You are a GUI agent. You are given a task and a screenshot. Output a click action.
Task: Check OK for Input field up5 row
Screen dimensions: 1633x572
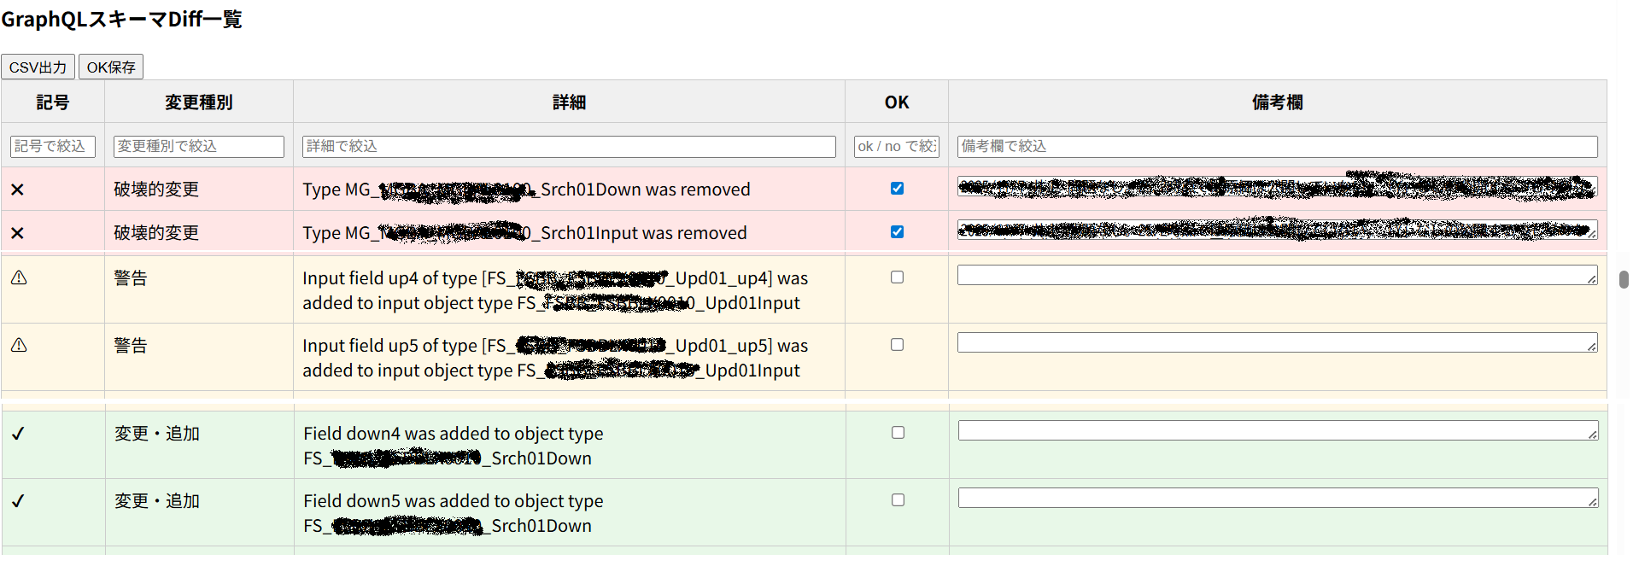click(x=897, y=344)
